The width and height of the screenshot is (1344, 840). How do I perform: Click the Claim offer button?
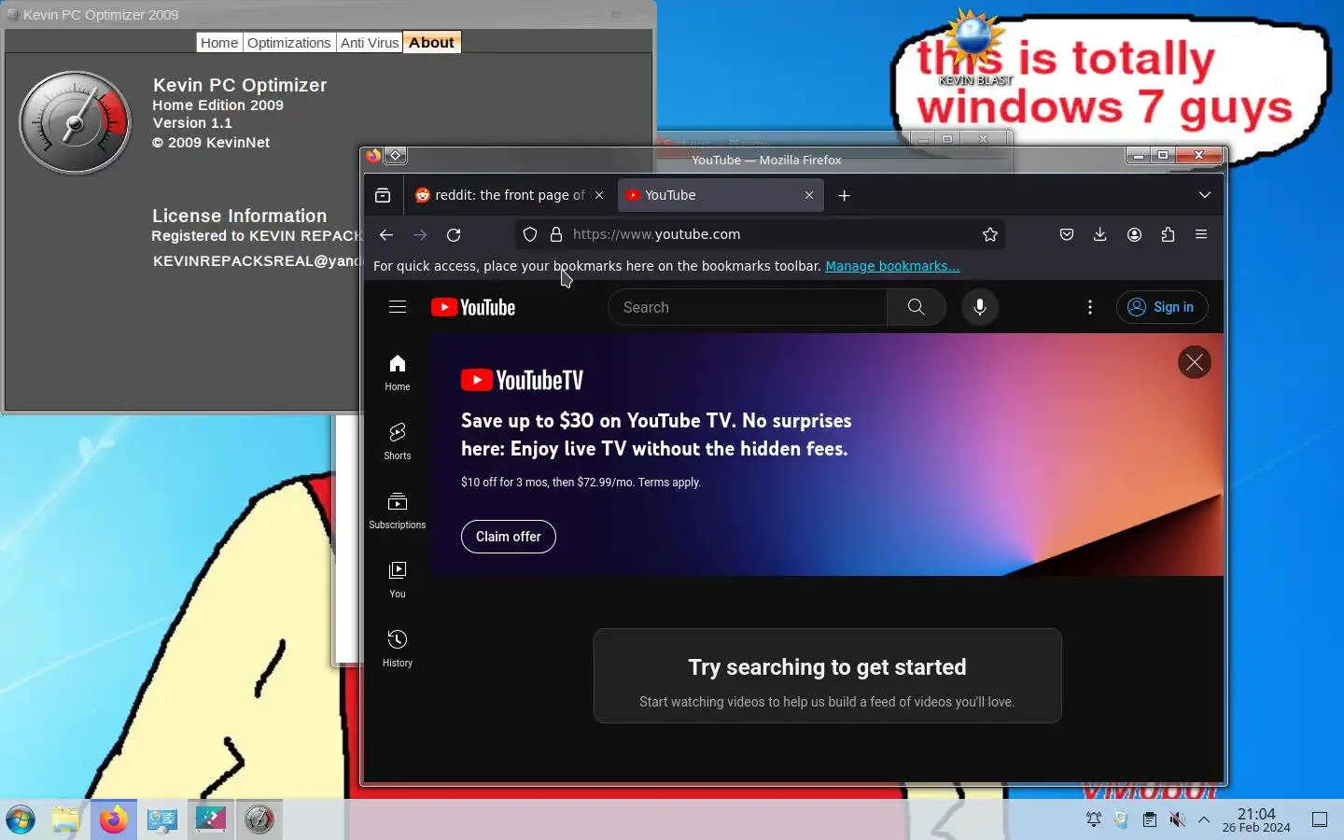tap(509, 537)
